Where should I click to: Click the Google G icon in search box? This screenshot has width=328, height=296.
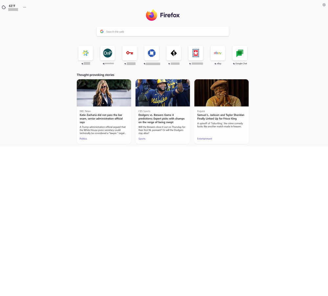point(102,31)
